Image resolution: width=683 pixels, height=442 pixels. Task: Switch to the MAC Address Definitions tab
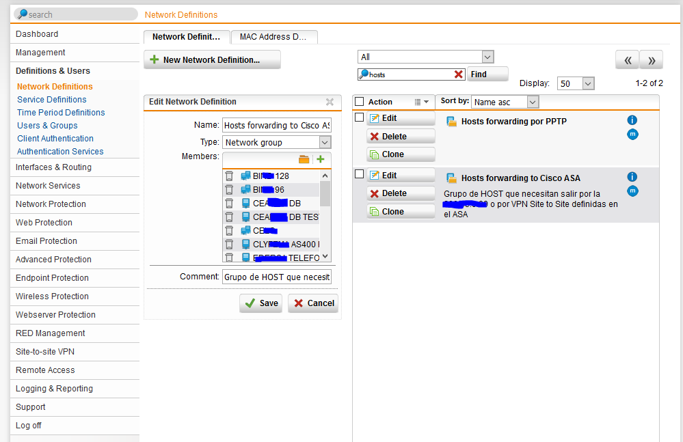pos(274,37)
